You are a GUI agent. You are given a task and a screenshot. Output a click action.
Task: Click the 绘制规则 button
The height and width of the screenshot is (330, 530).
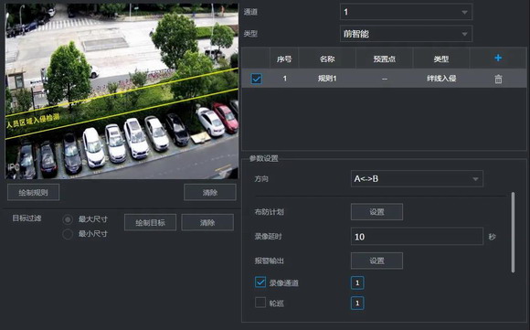pos(34,192)
